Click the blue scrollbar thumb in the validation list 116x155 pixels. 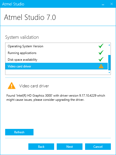coord(109,63)
